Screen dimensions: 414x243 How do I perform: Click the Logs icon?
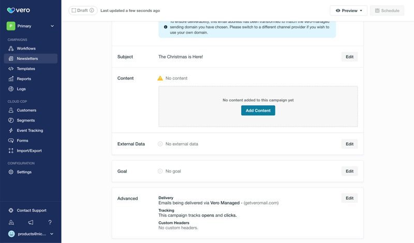(11, 89)
